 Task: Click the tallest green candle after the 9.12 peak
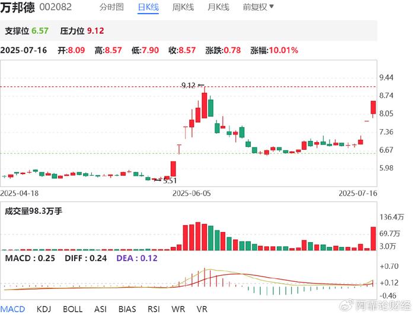[x=210, y=107]
